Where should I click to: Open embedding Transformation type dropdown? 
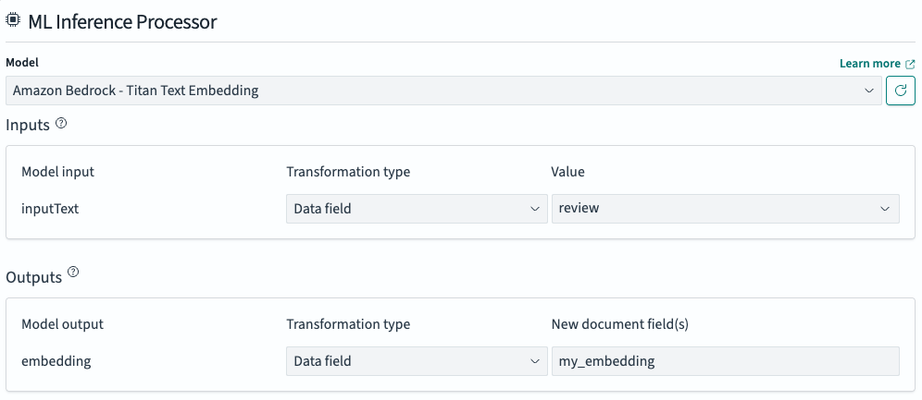[417, 360]
